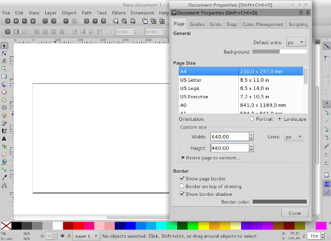
Task: Click Zoom to fit selection icon
Action: click(x=116, y=21)
